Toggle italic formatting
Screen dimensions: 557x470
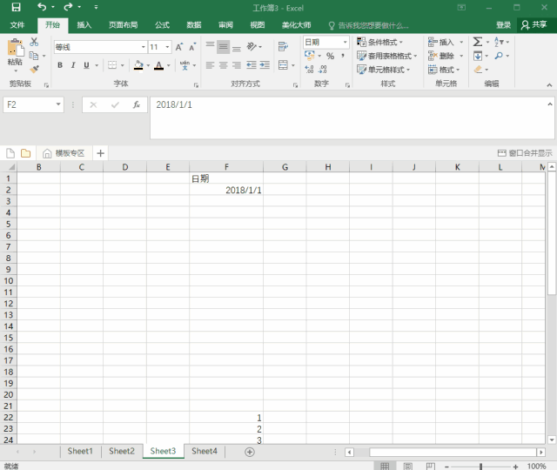[x=73, y=65]
